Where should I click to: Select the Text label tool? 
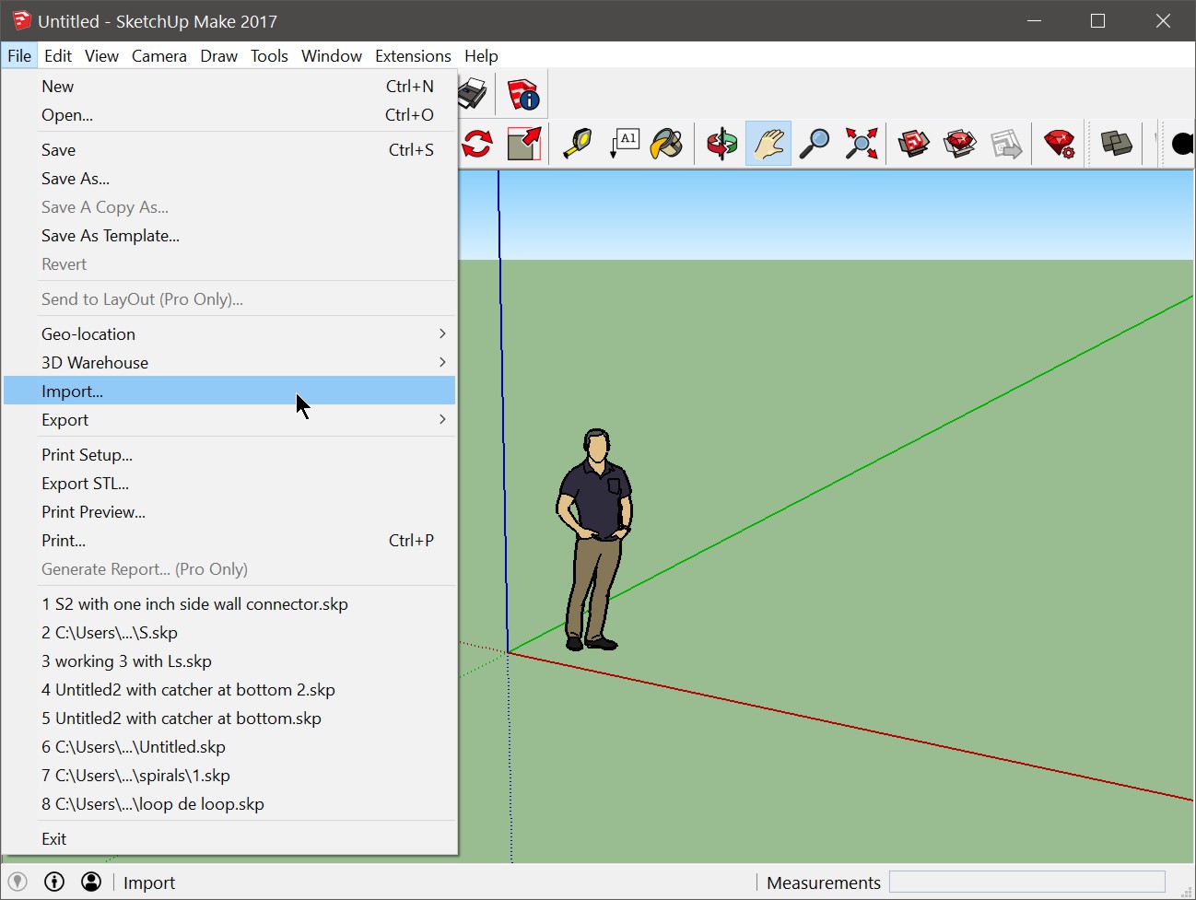pyautogui.click(x=625, y=144)
